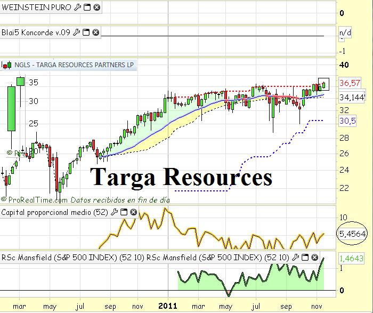The image size is (373, 313).
Task: Maximize the RSc Mansfield indicator panel
Action: pyautogui.click(x=305, y=258)
